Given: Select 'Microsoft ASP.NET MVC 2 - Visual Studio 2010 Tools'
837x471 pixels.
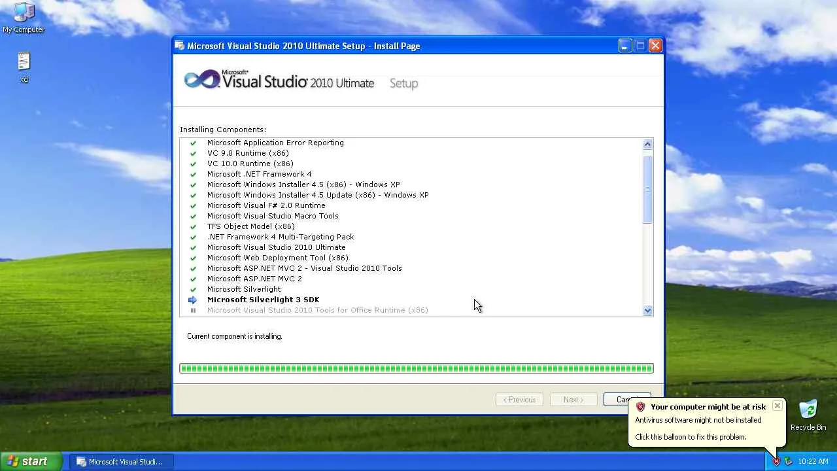Looking at the screenshot, I should click(x=305, y=268).
